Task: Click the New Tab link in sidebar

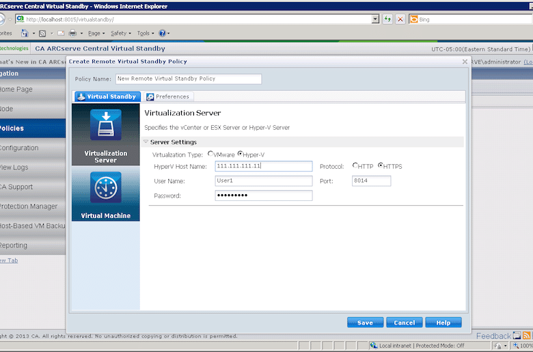Action: click(x=9, y=260)
